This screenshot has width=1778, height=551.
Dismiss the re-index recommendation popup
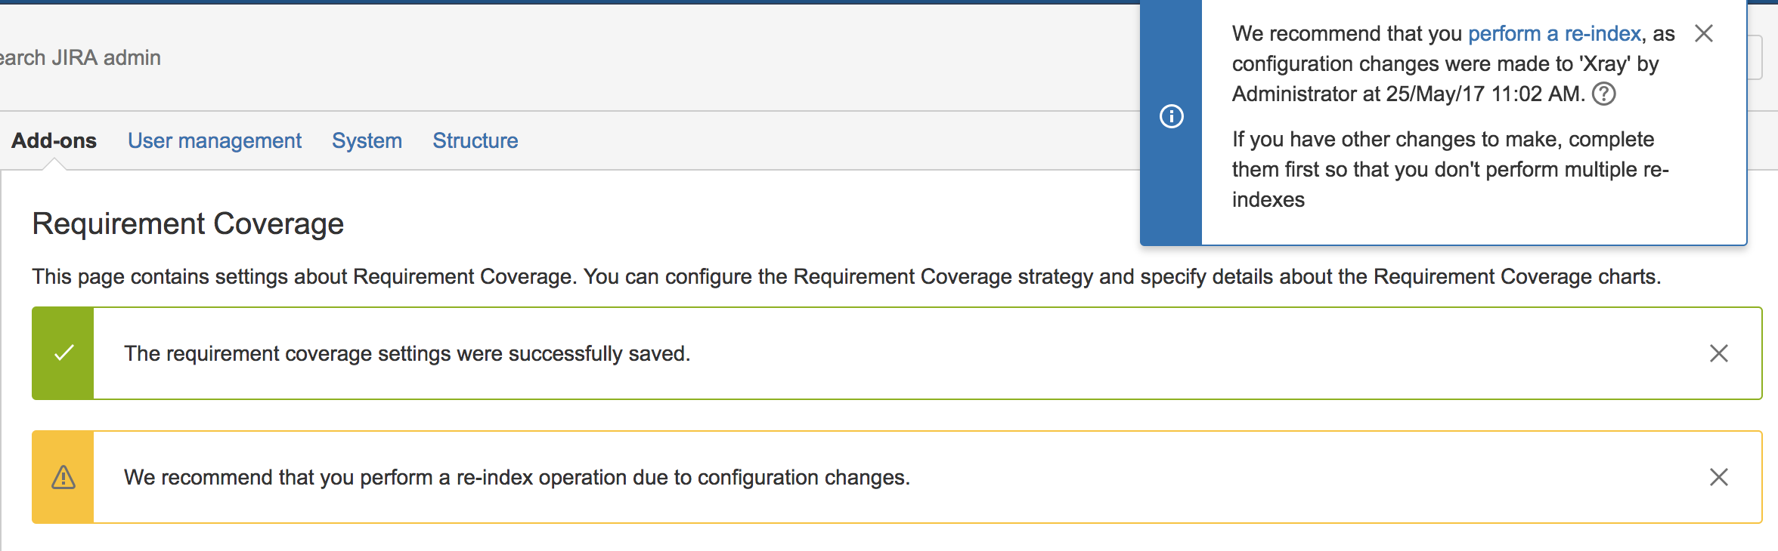pos(1704,33)
